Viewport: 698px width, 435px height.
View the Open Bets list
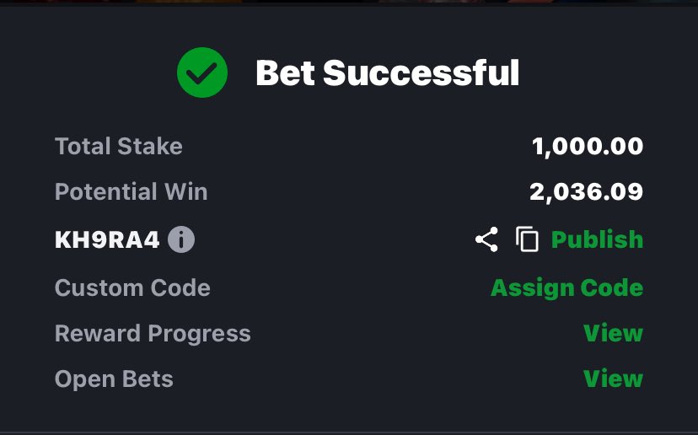(613, 379)
